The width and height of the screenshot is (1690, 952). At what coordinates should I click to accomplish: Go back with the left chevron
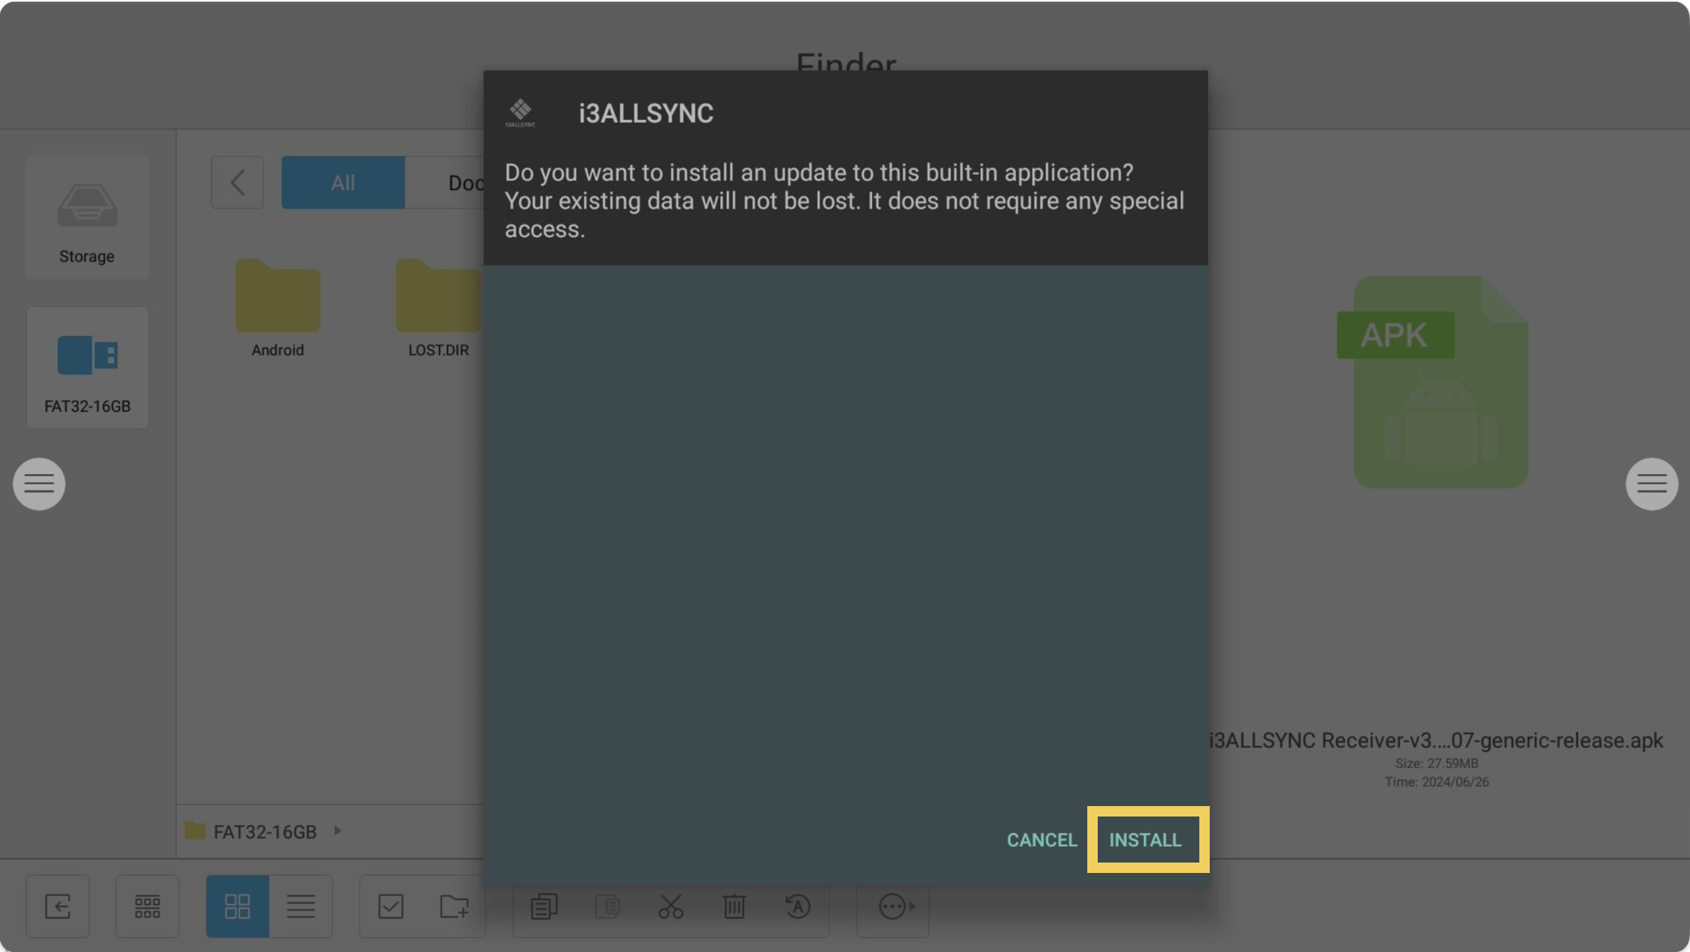[x=237, y=182]
